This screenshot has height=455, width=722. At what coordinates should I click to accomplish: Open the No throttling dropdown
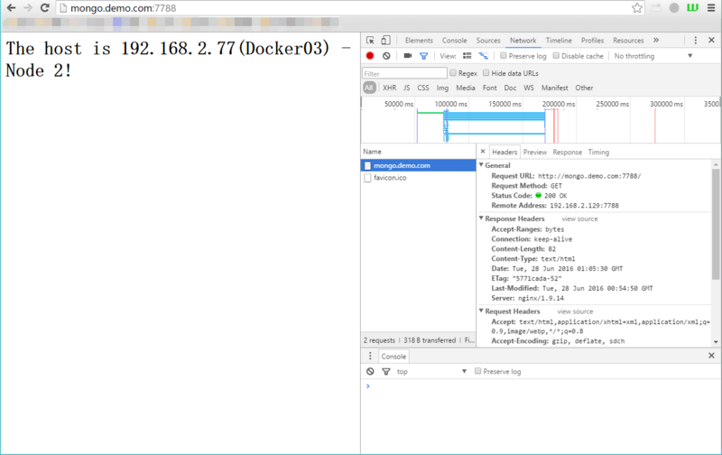[x=653, y=56]
